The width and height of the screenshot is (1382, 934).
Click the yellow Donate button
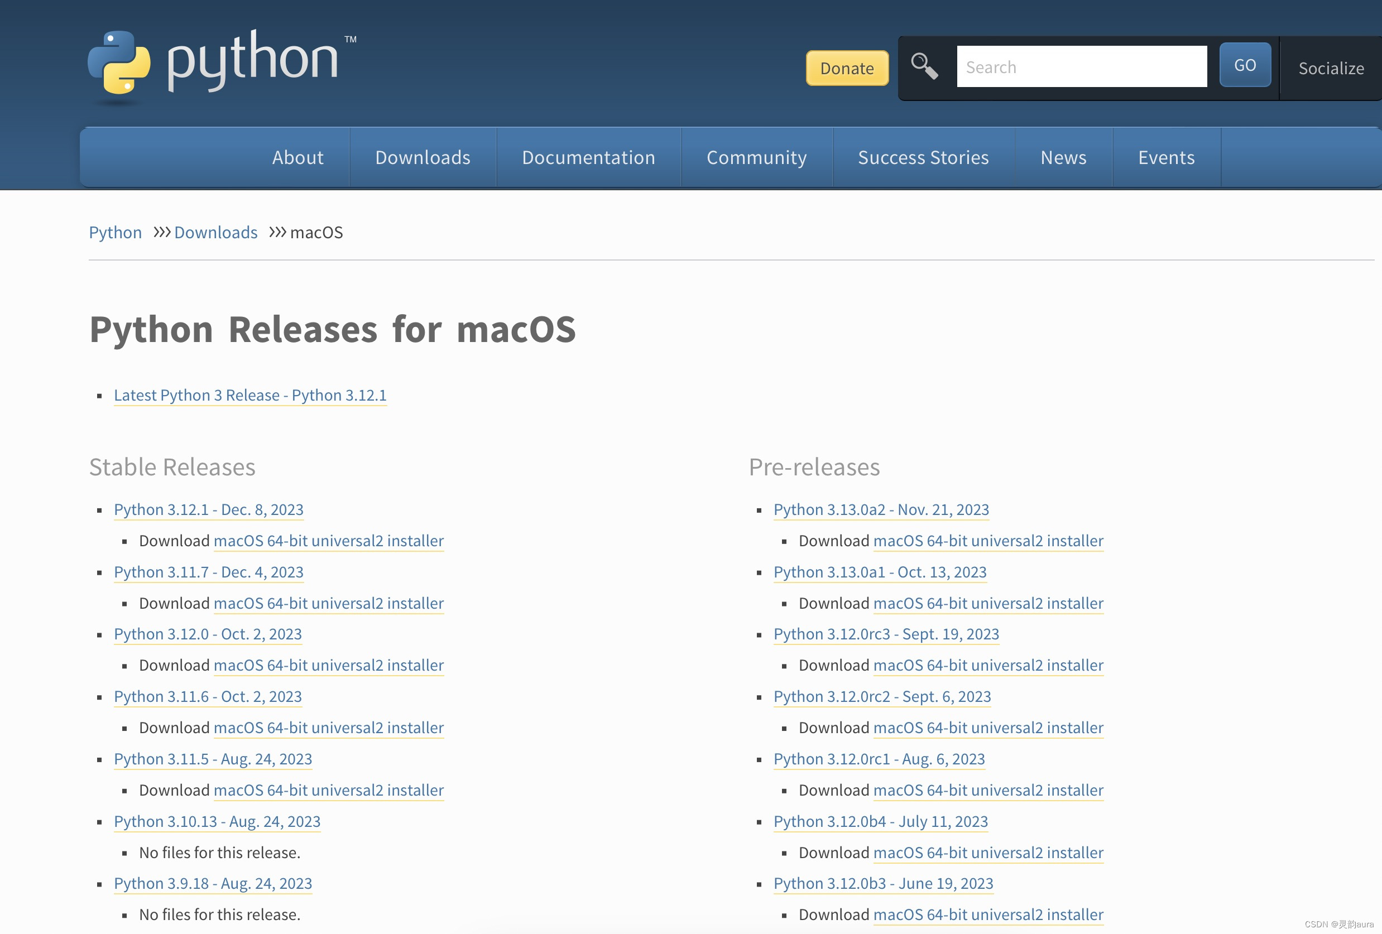pyautogui.click(x=847, y=69)
